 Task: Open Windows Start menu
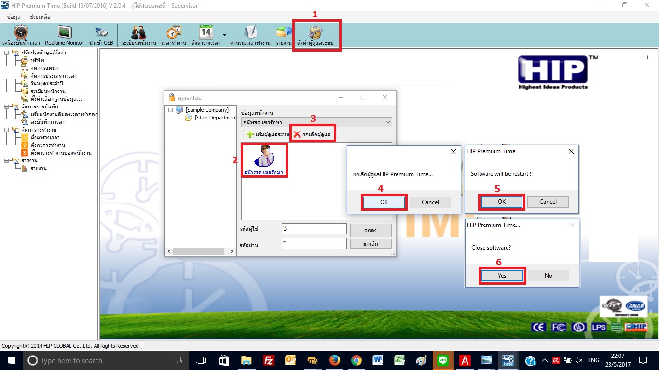(x=11, y=360)
